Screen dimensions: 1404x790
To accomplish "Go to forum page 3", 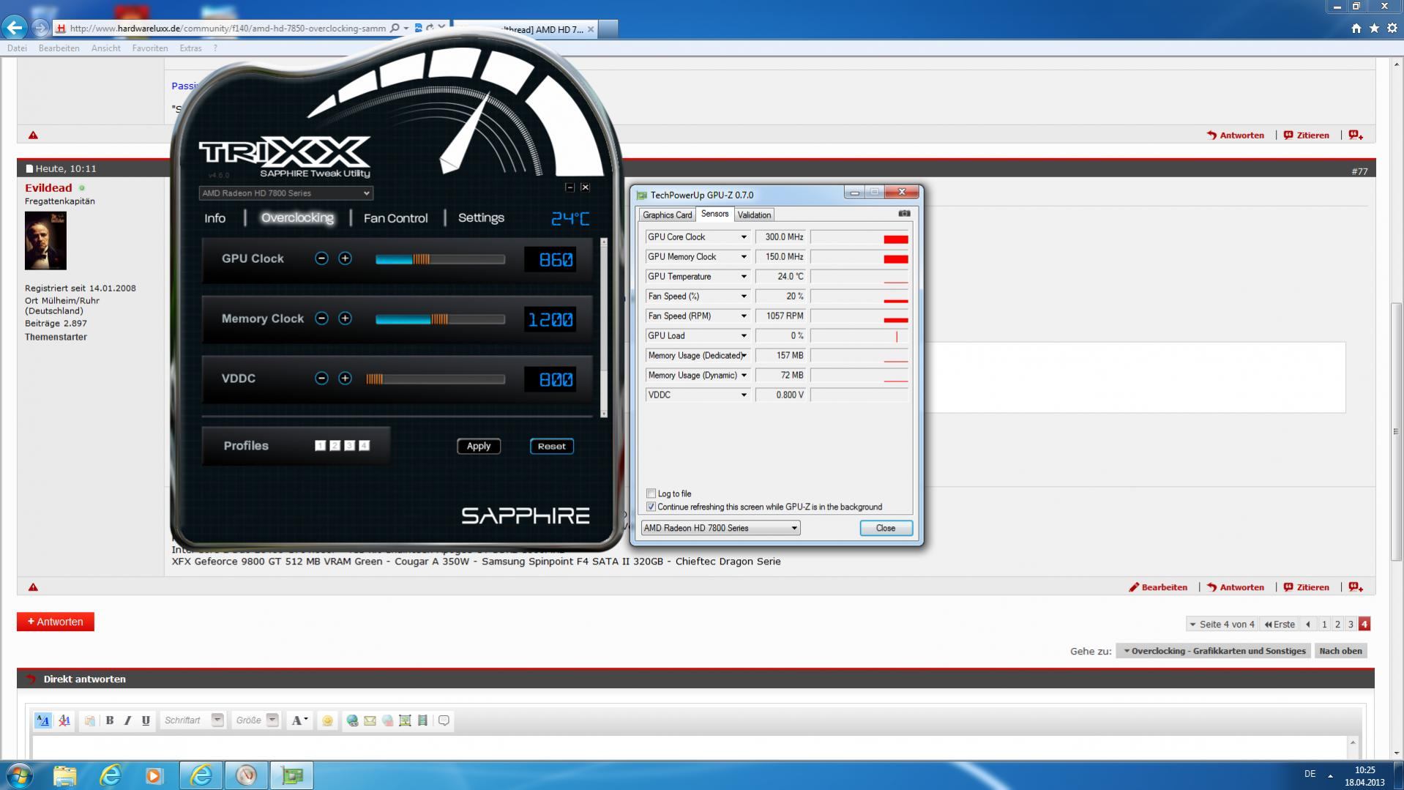I will 1351,625.
